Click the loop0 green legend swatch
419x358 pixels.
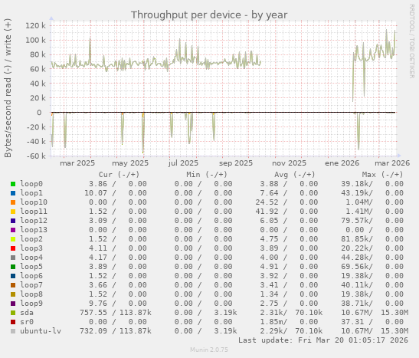13,184
